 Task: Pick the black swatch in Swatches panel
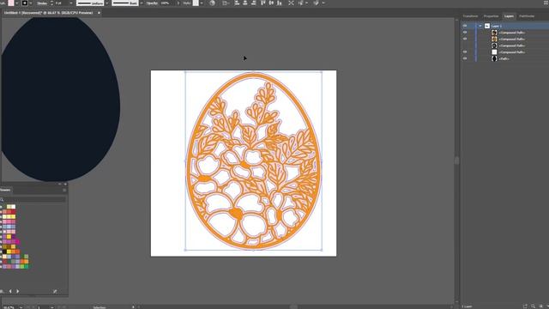4,251
